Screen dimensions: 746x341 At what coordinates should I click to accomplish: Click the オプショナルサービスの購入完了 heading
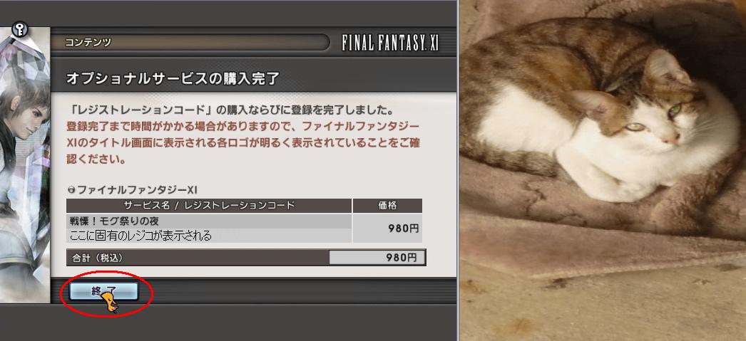(x=172, y=78)
